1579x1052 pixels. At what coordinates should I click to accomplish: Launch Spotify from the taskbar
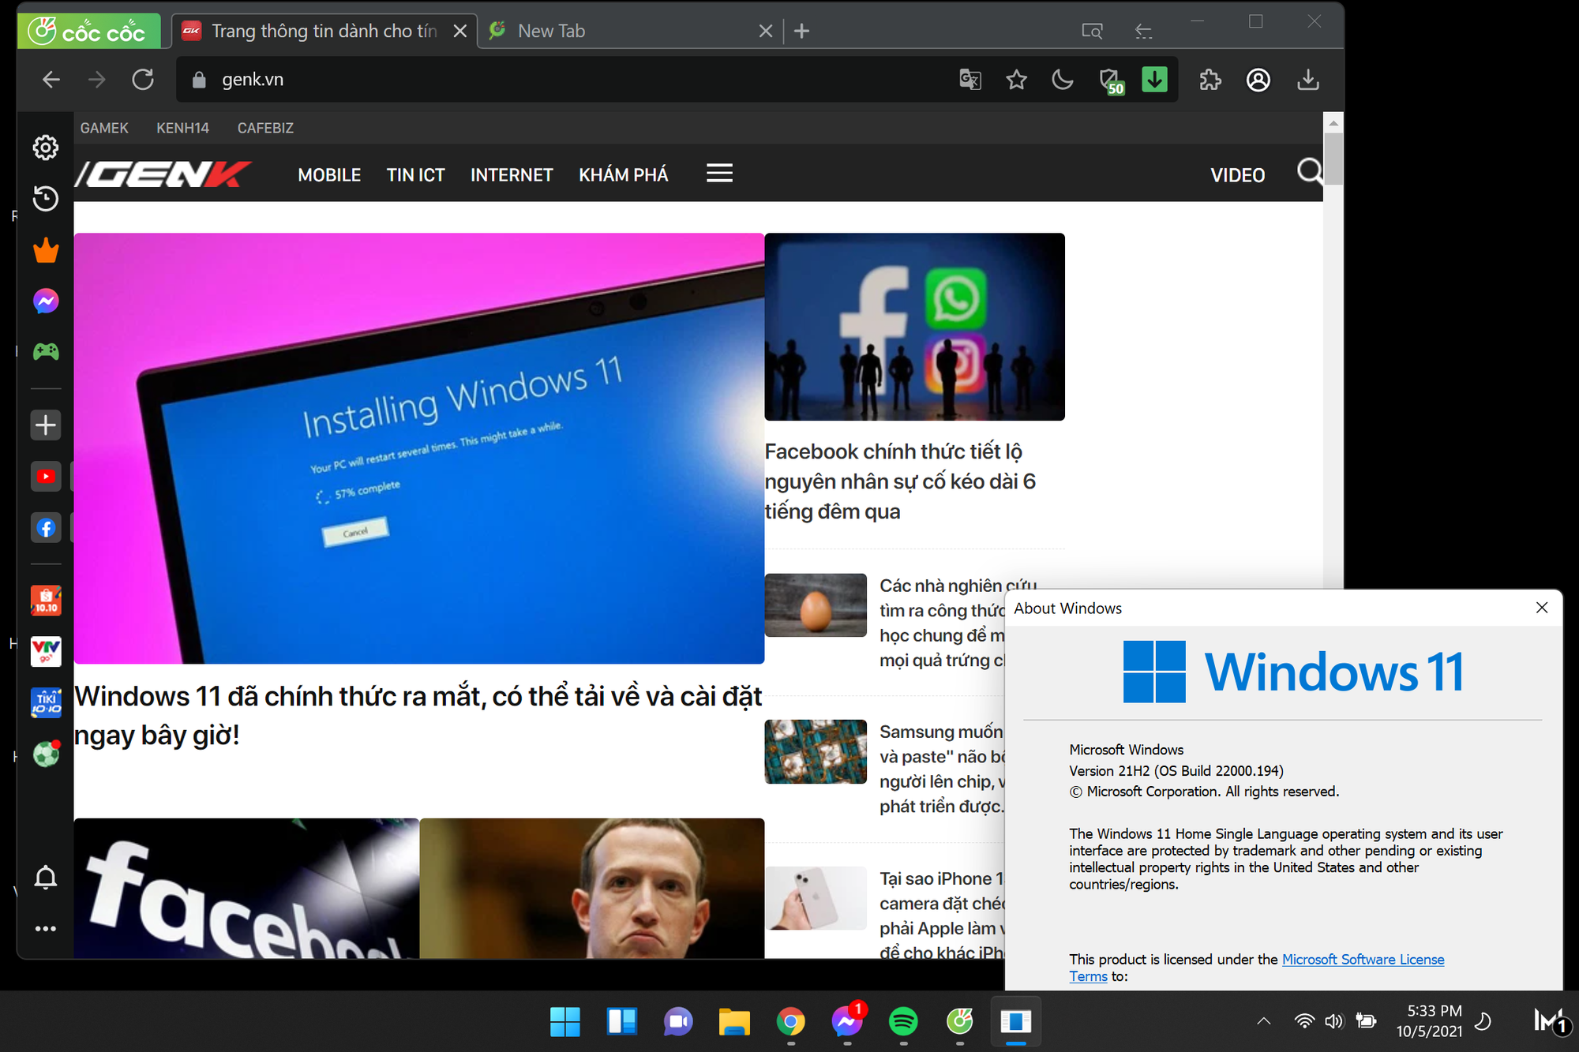point(903,1021)
